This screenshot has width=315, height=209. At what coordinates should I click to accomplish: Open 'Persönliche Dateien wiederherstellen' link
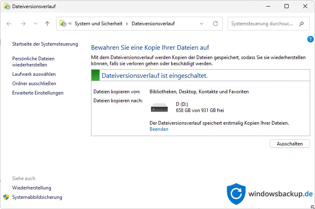[33, 62]
